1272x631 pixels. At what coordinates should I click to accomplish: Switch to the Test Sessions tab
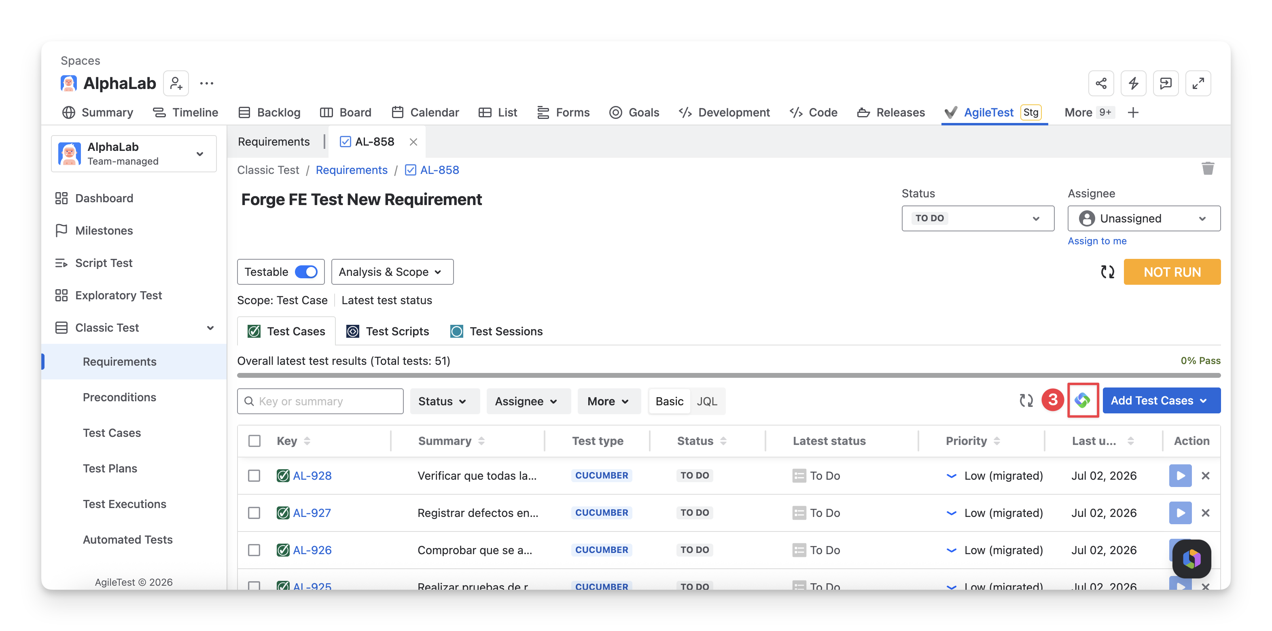pyautogui.click(x=496, y=331)
